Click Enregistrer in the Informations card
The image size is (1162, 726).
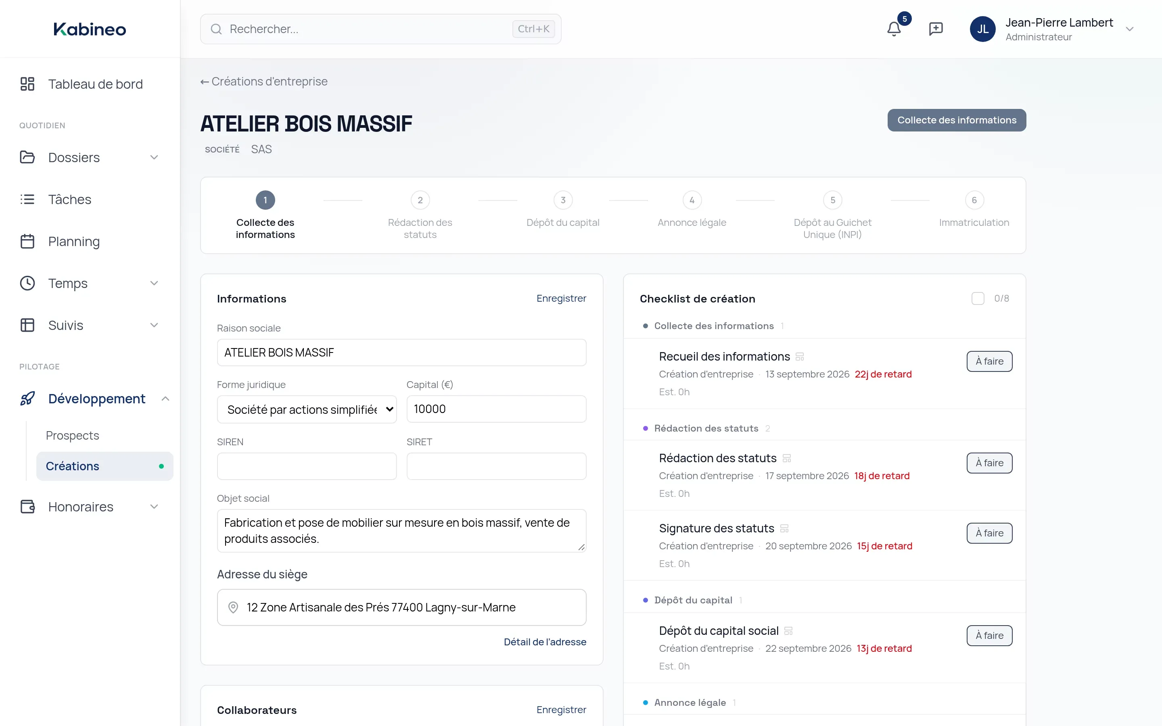coord(561,298)
